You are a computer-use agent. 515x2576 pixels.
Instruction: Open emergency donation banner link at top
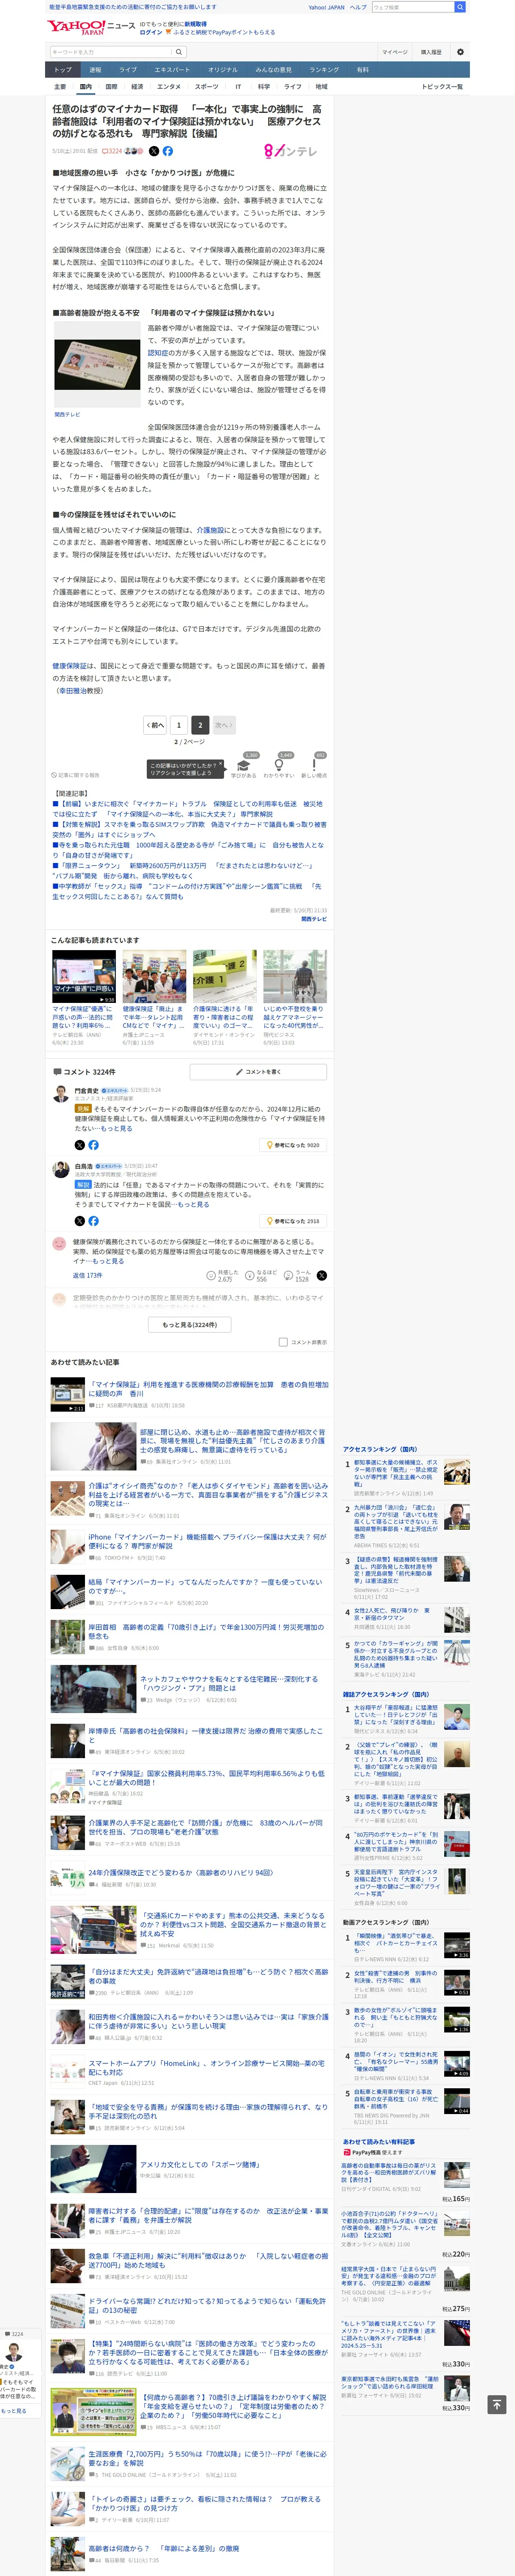tap(132, 7)
